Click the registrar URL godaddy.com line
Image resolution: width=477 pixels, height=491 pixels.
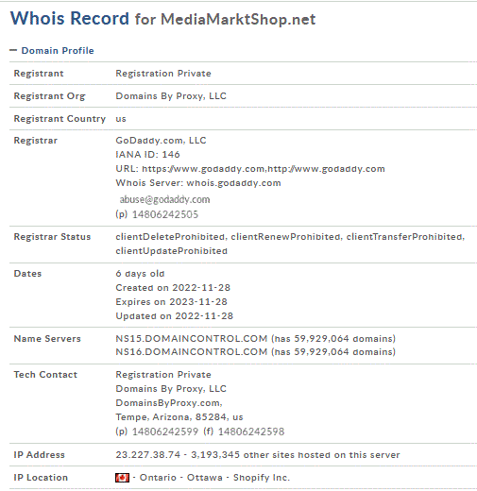coord(250,169)
